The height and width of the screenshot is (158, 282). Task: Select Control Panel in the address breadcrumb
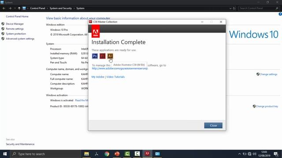point(37,8)
